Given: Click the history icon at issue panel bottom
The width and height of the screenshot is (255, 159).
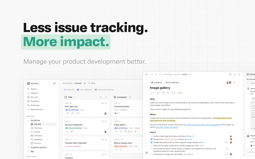Looking at the screenshot, I should point(147,153).
